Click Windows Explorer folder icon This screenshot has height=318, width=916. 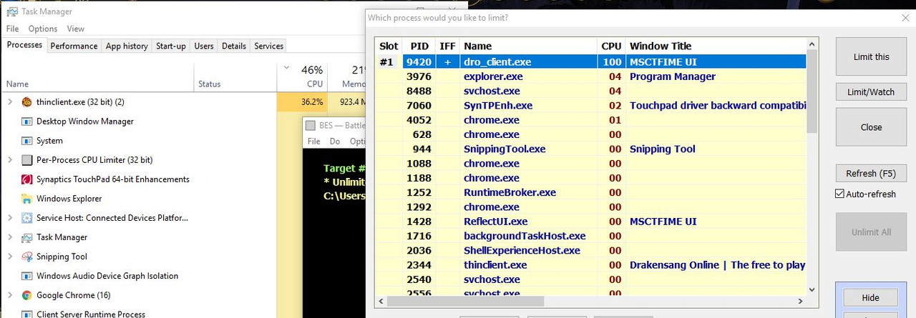(x=27, y=199)
